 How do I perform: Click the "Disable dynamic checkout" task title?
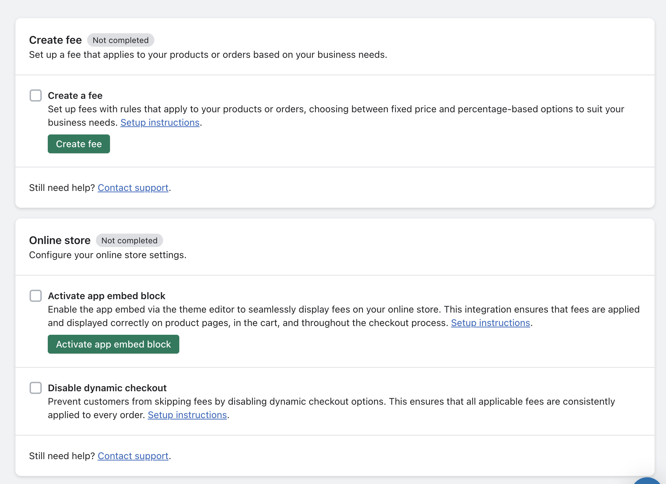[107, 388]
